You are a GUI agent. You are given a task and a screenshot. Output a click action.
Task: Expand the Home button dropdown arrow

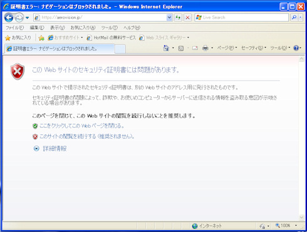tap(173, 48)
